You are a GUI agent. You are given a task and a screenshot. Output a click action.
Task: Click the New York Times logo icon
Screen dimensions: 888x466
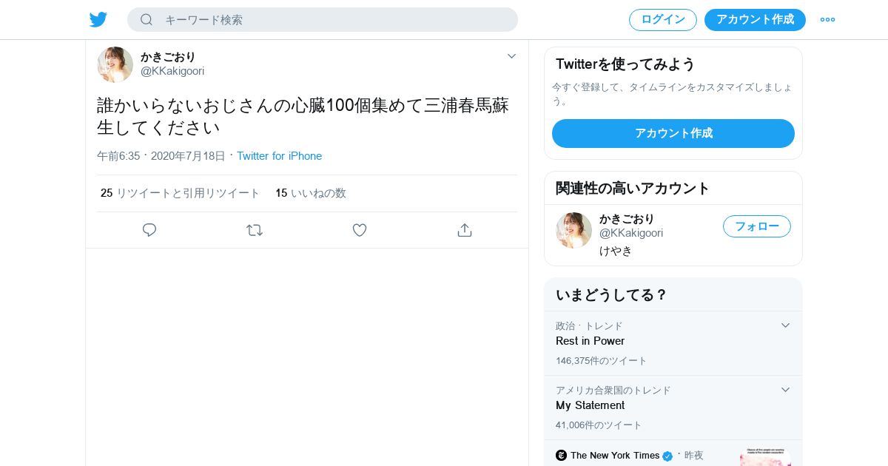click(x=562, y=455)
